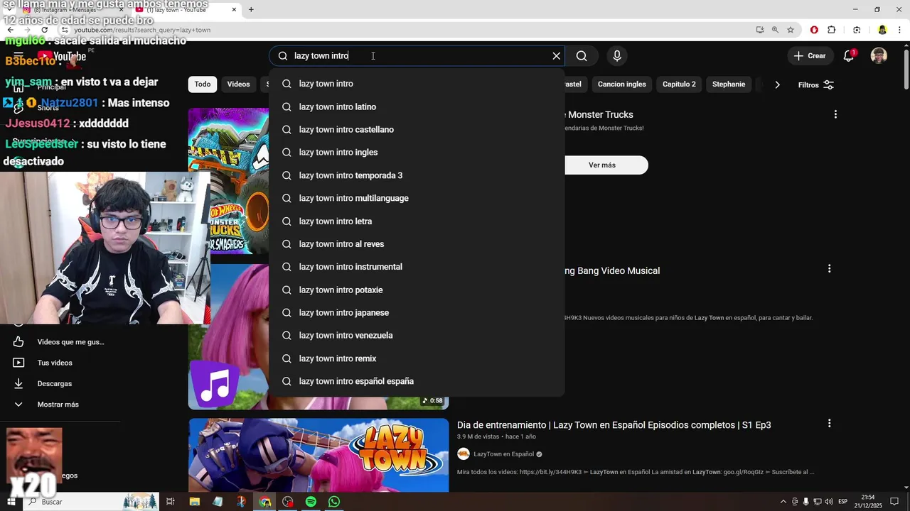The image size is (910, 511).
Task: Select the Capitulo 2 filter chip
Action: pyautogui.click(x=679, y=84)
